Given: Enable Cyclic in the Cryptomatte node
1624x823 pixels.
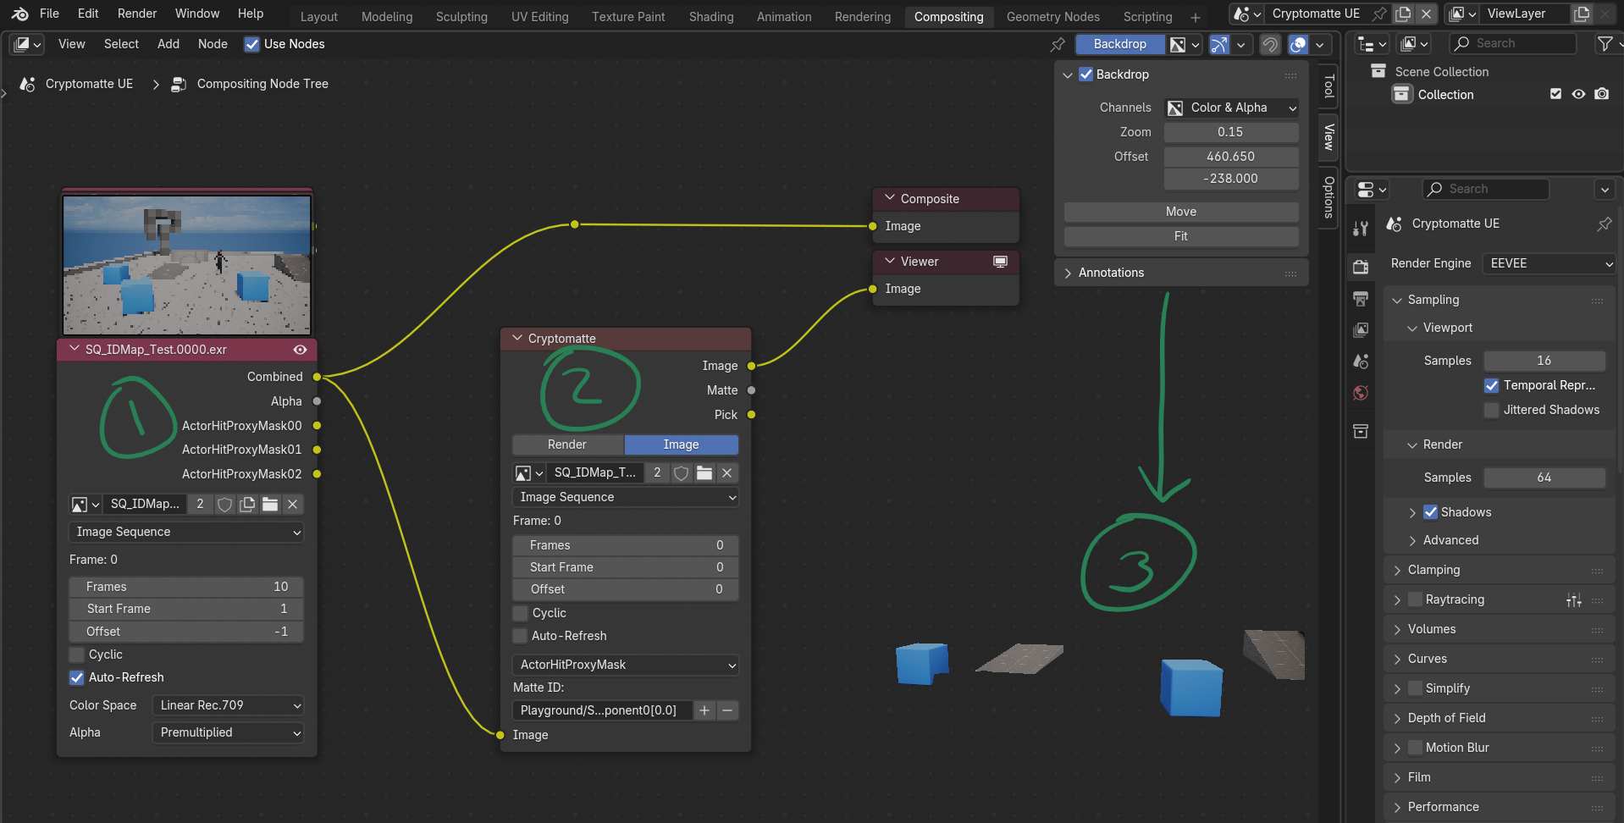Looking at the screenshot, I should point(521,613).
